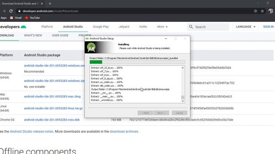The image size is (275, 154).
Task: Click the '743 MB' size cell
Action: [x=116, y=120]
